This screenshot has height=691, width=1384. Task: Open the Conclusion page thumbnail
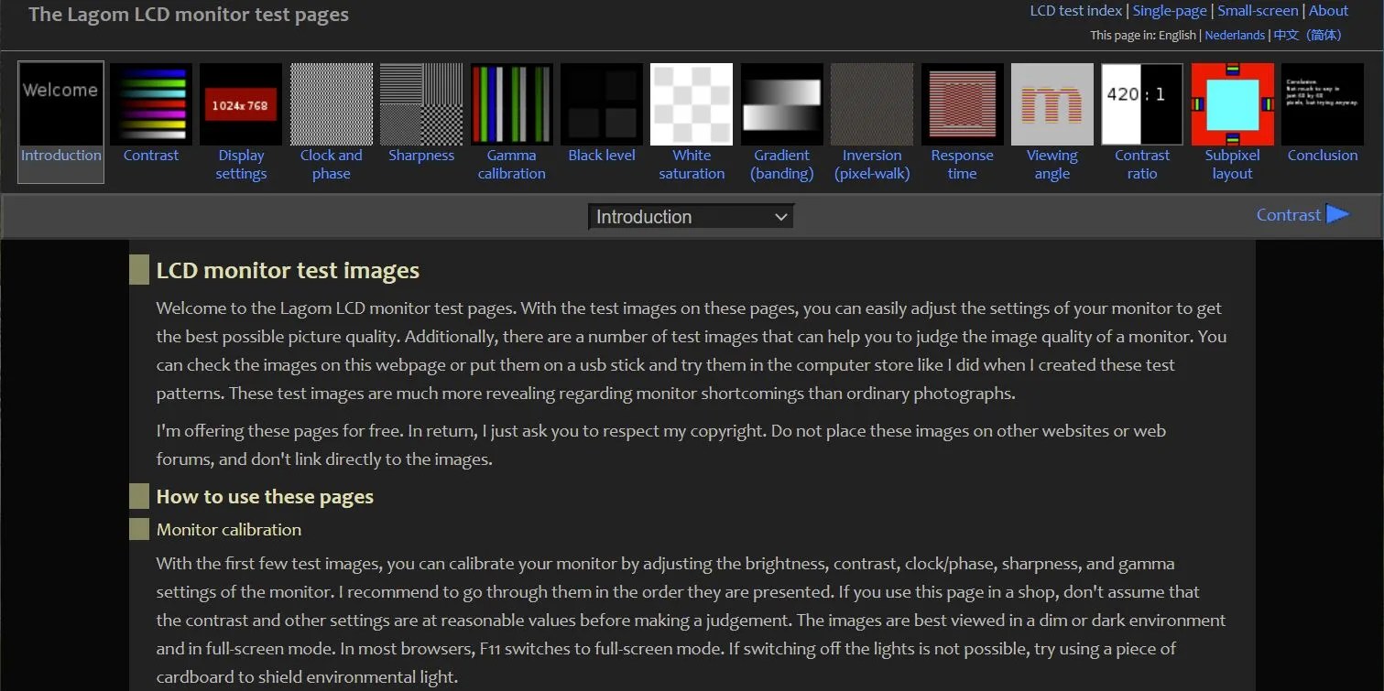pyautogui.click(x=1322, y=103)
